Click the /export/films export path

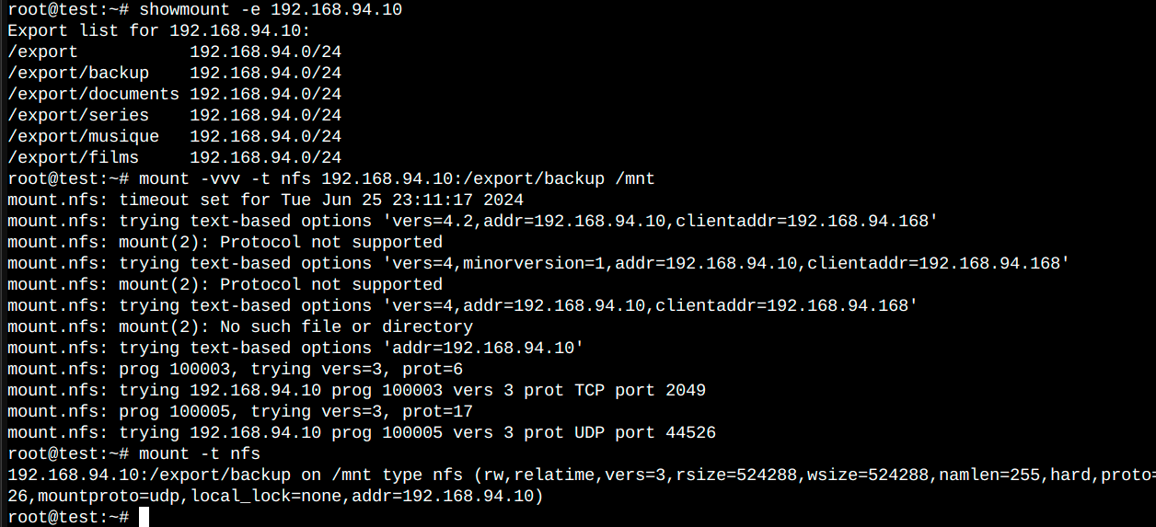73,158
